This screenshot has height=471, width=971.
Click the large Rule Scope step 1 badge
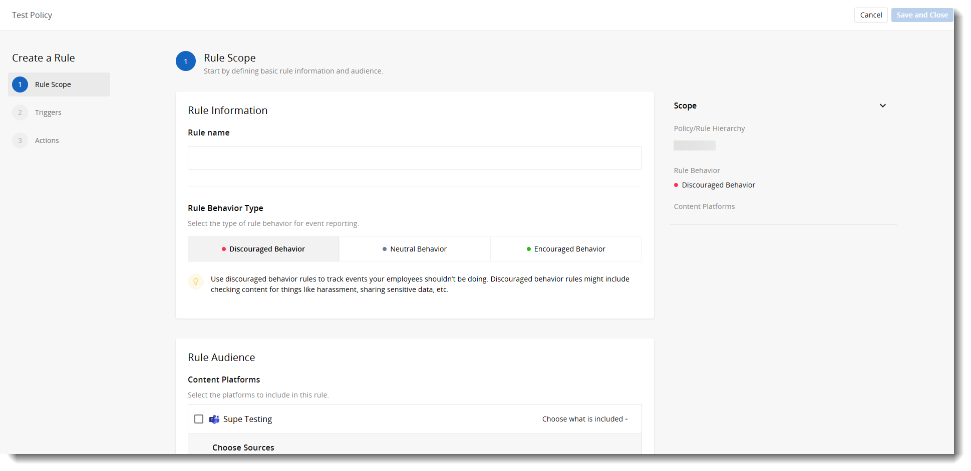click(x=186, y=61)
